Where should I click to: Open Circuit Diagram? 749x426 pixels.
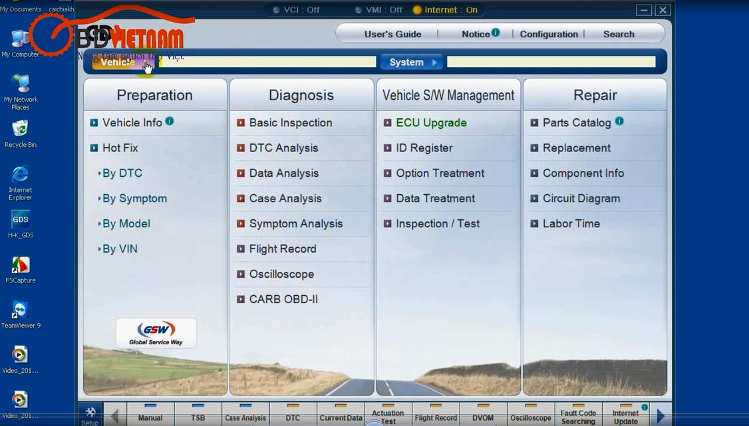point(581,199)
